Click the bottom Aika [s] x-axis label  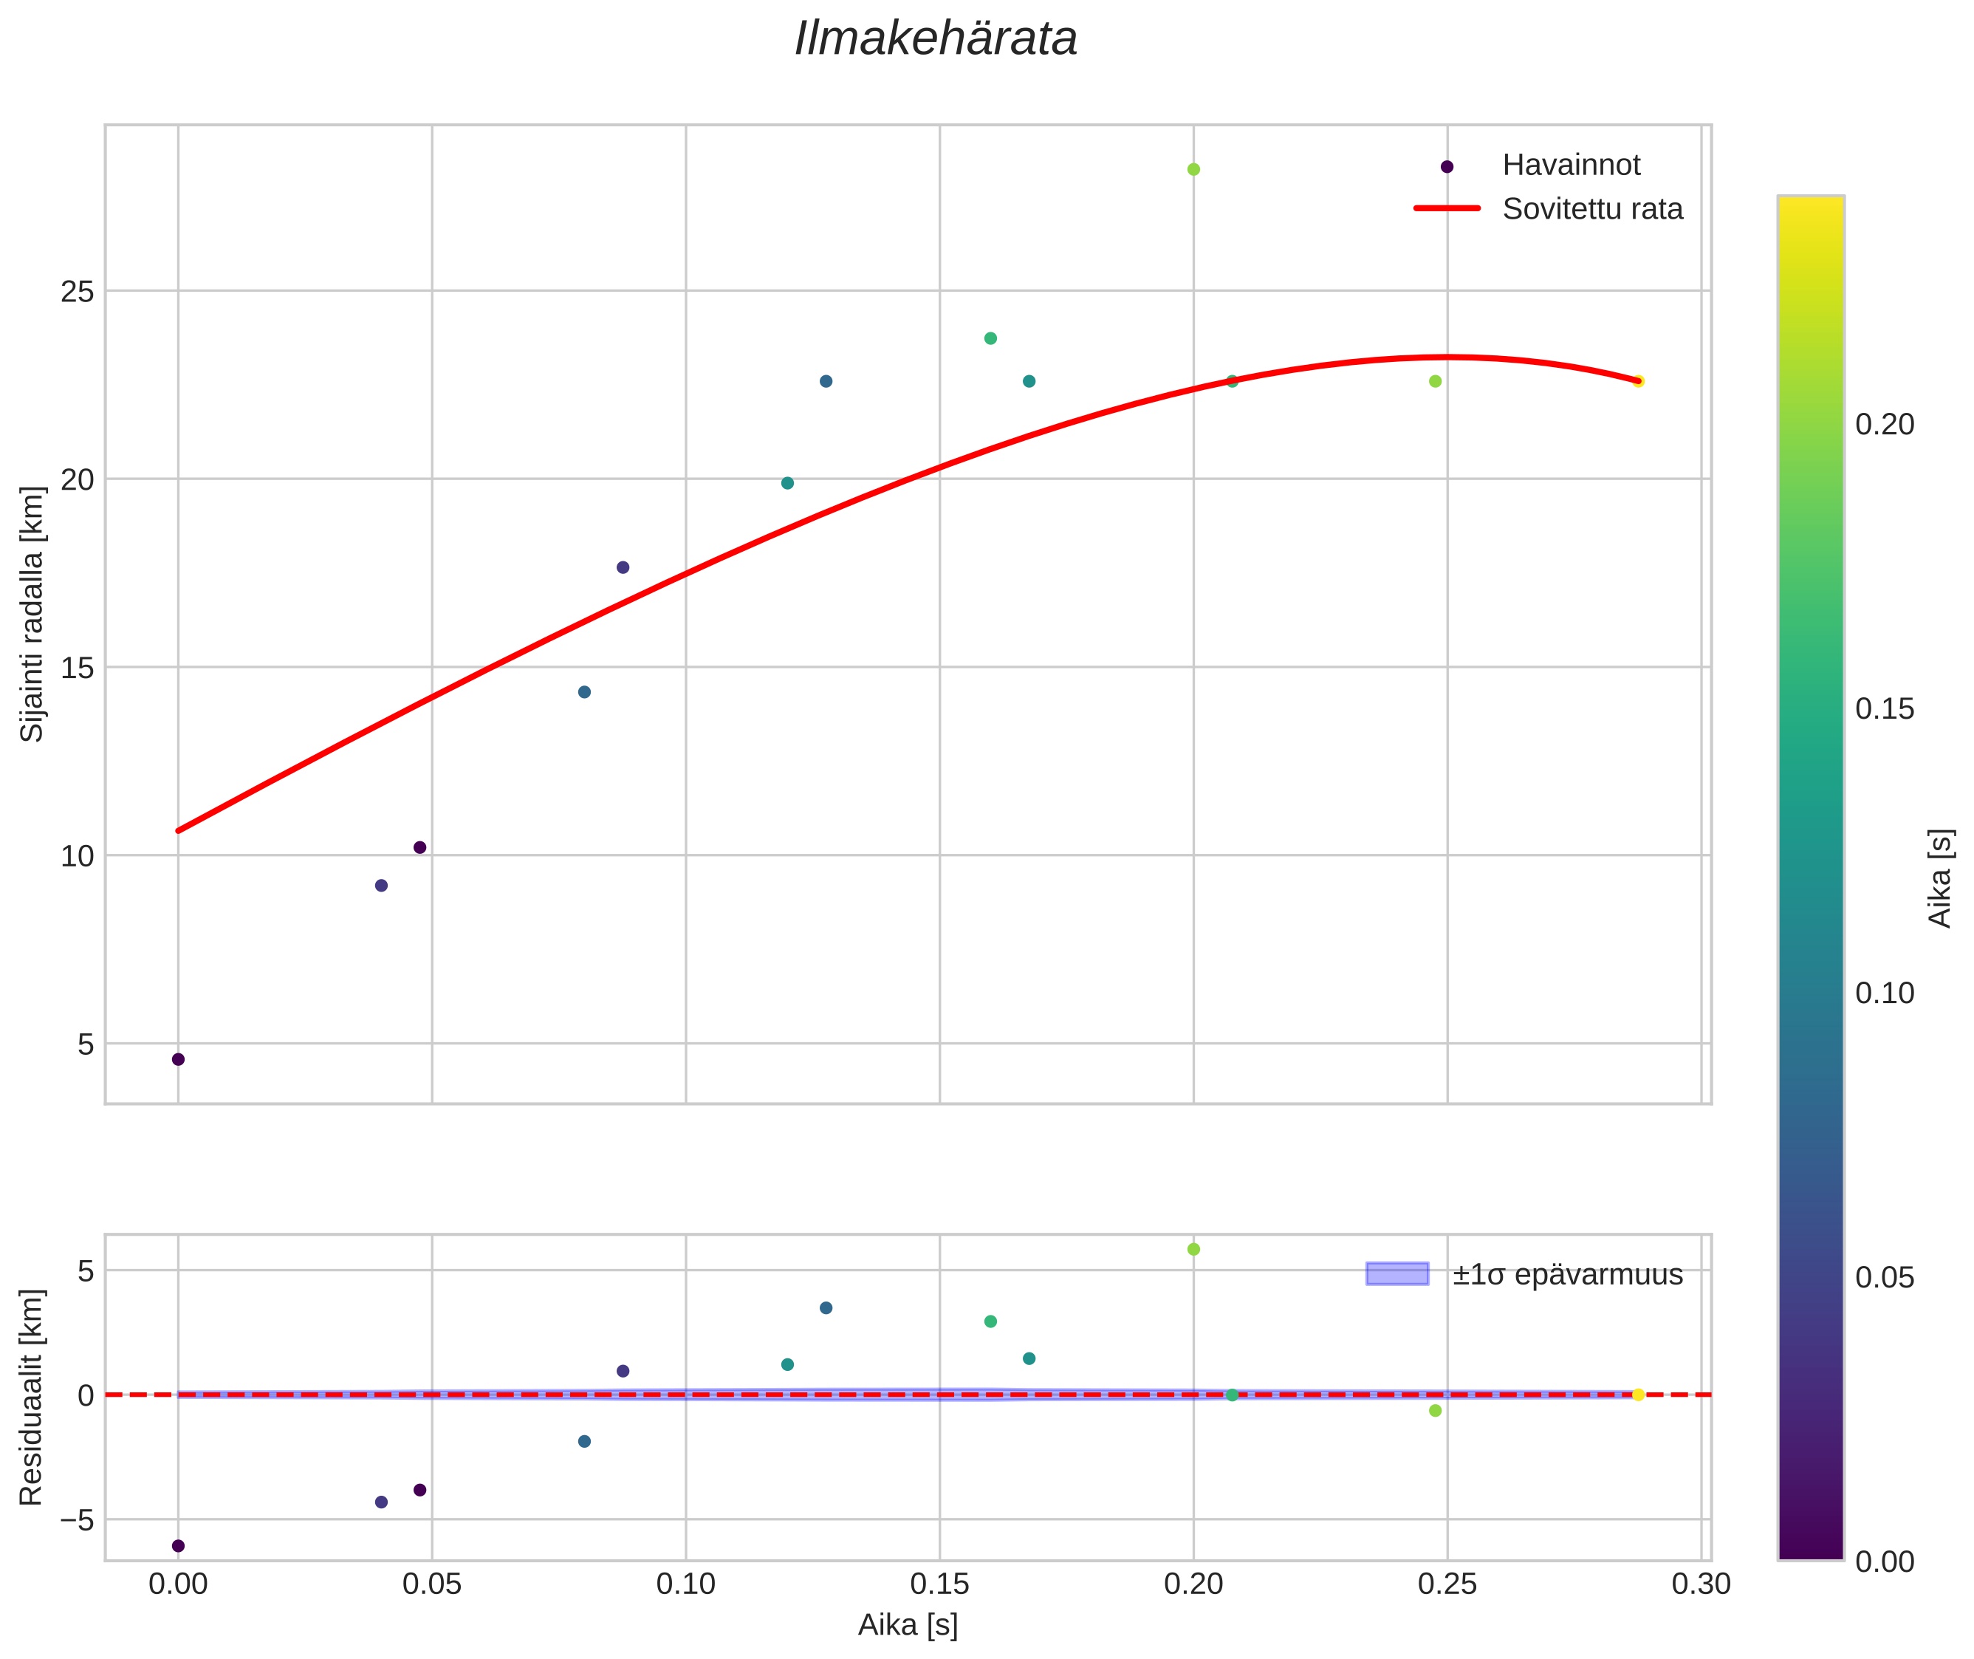pyautogui.click(x=908, y=1624)
